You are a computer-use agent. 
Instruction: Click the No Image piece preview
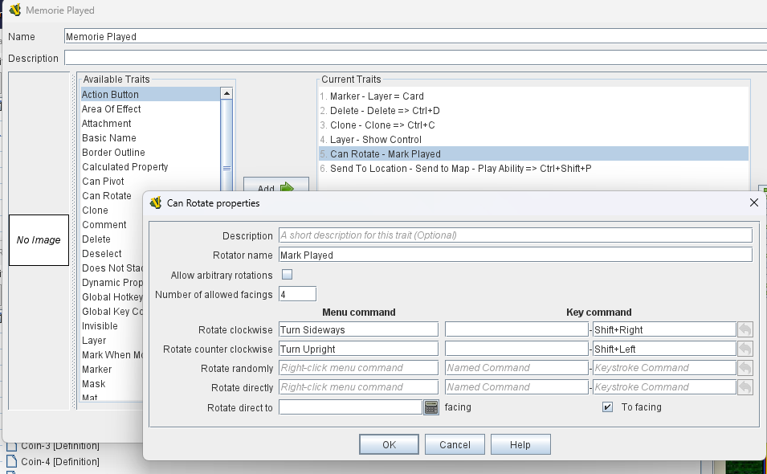pyautogui.click(x=39, y=239)
